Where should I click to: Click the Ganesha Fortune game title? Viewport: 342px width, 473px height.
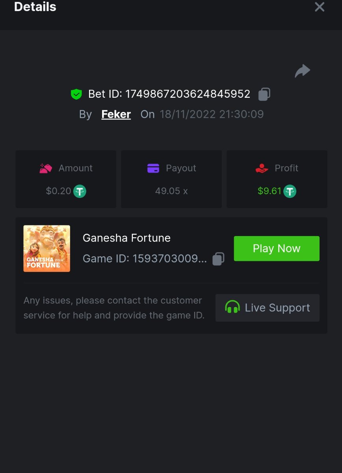(126, 238)
